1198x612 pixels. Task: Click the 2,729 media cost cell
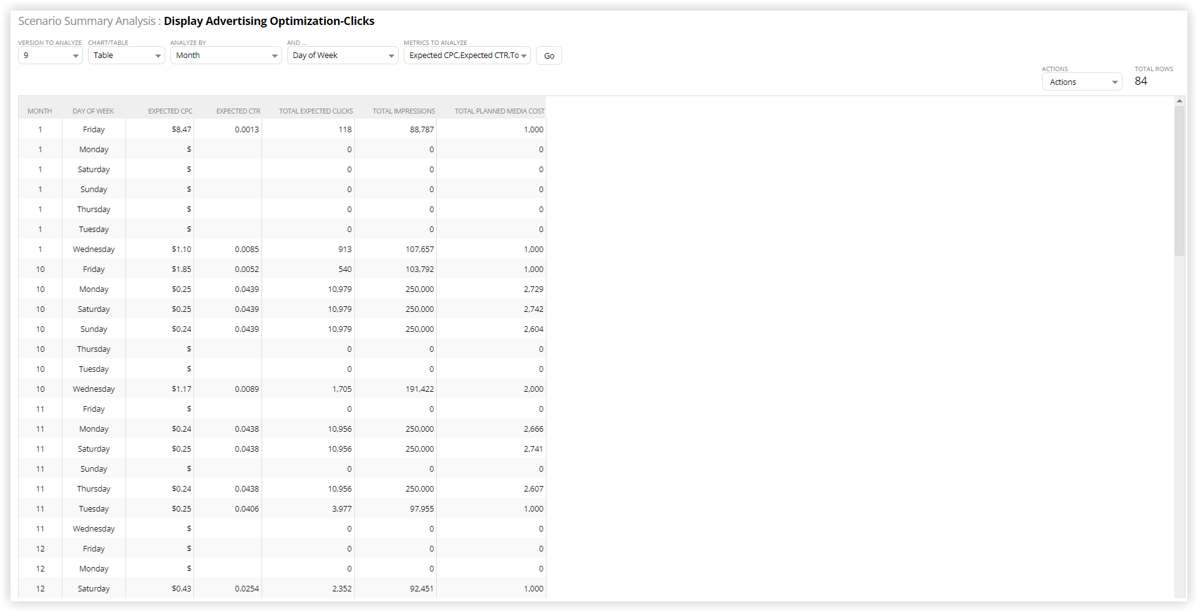[x=492, y=289]
